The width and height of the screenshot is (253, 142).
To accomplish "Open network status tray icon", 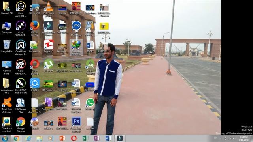I will 230,138.
